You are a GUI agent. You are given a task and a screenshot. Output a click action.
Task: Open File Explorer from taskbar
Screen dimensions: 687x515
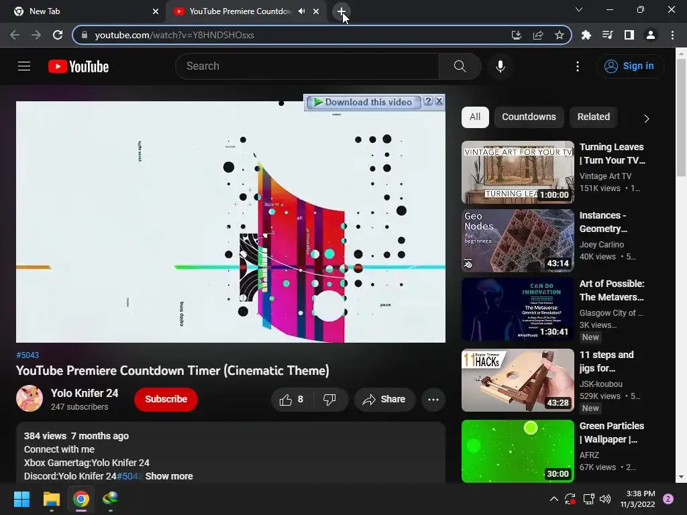click(x=51, y=499)
